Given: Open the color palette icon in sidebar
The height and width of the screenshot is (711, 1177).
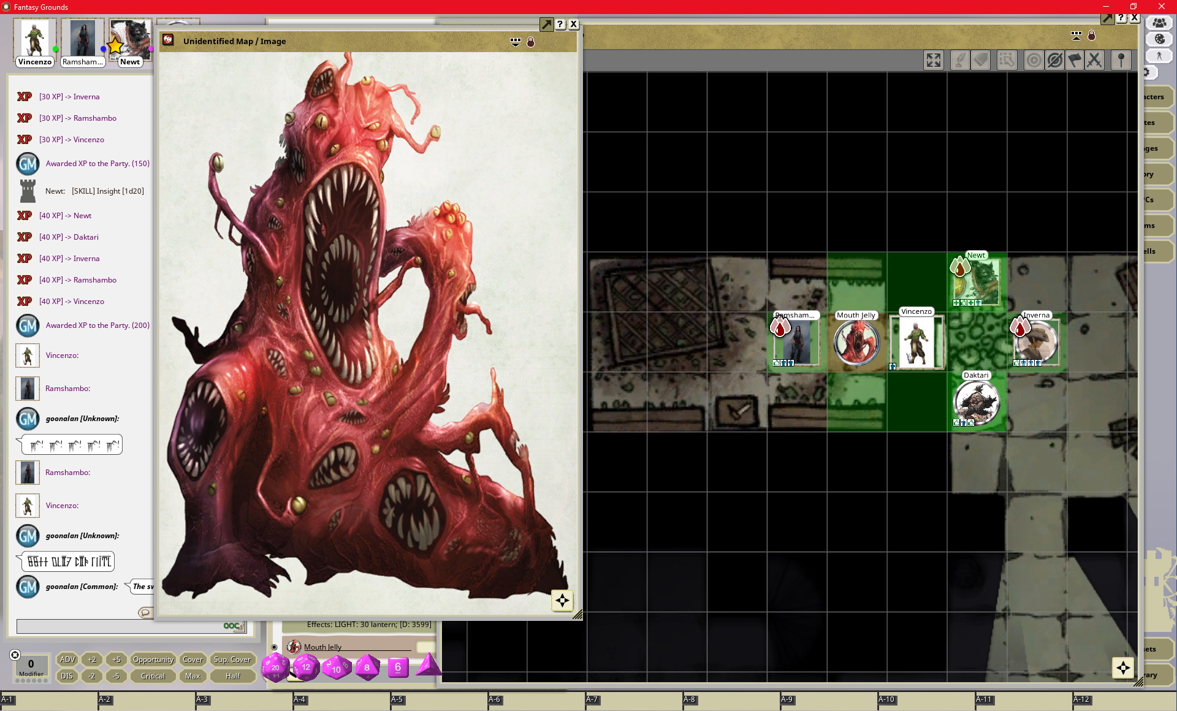Looking at the screenshot, I should pyautogui.click(x=1159, y=39).
